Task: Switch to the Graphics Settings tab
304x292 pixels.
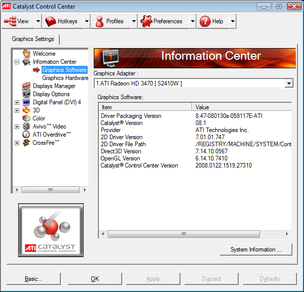Action: [x=33, y=39]
